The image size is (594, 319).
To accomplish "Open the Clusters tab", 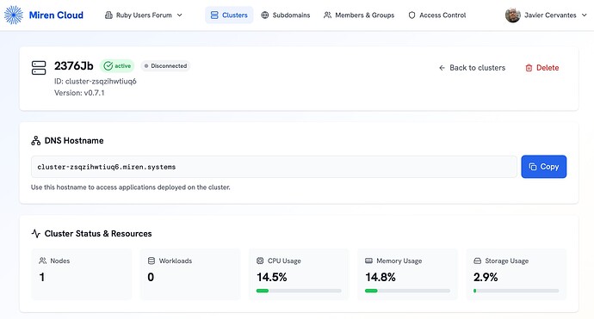I will point(229,15).
